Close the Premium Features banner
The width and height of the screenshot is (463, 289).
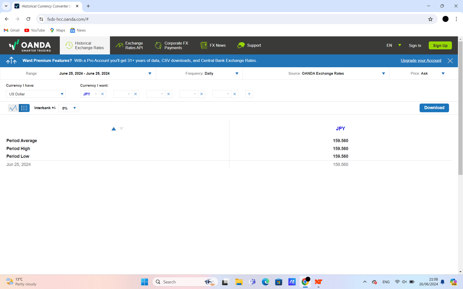(x=450, y=61)
